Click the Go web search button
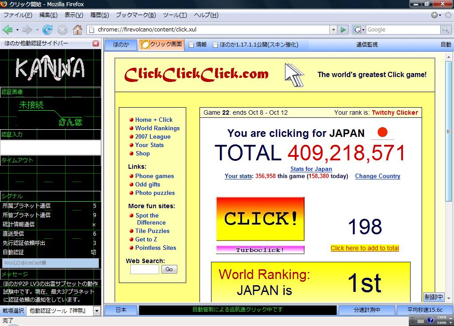The width and height of the screenshot is (454, 326). [x=169, y=269]
